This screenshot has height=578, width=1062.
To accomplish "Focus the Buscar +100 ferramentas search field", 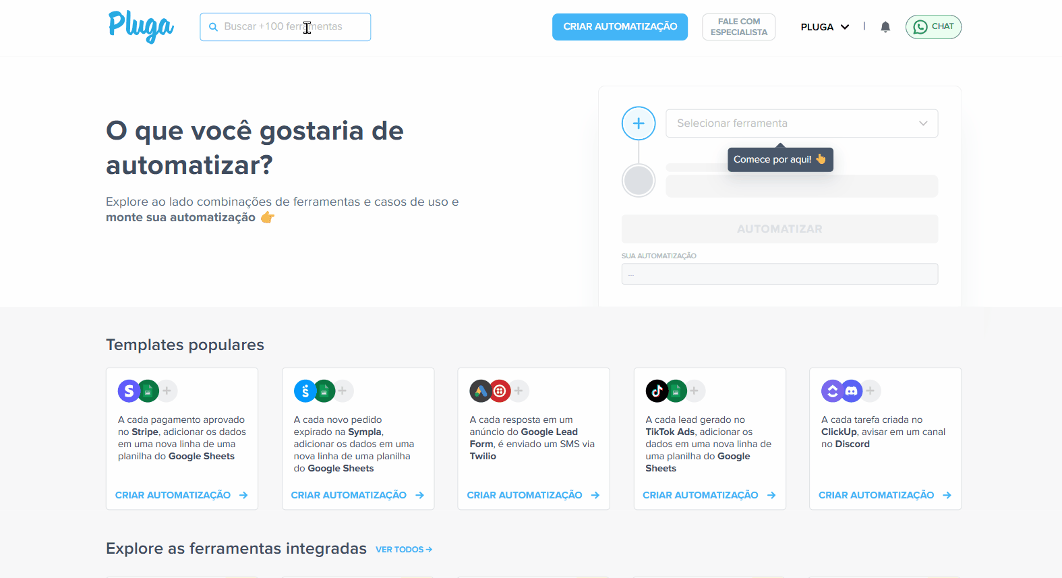I will point(285,27).
